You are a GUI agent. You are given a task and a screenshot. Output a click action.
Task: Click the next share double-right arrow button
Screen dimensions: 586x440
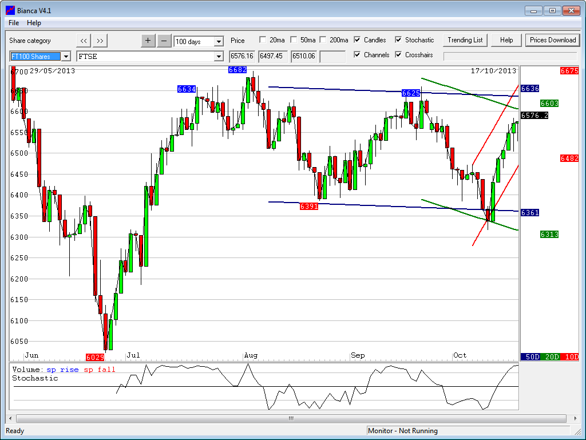100,41
